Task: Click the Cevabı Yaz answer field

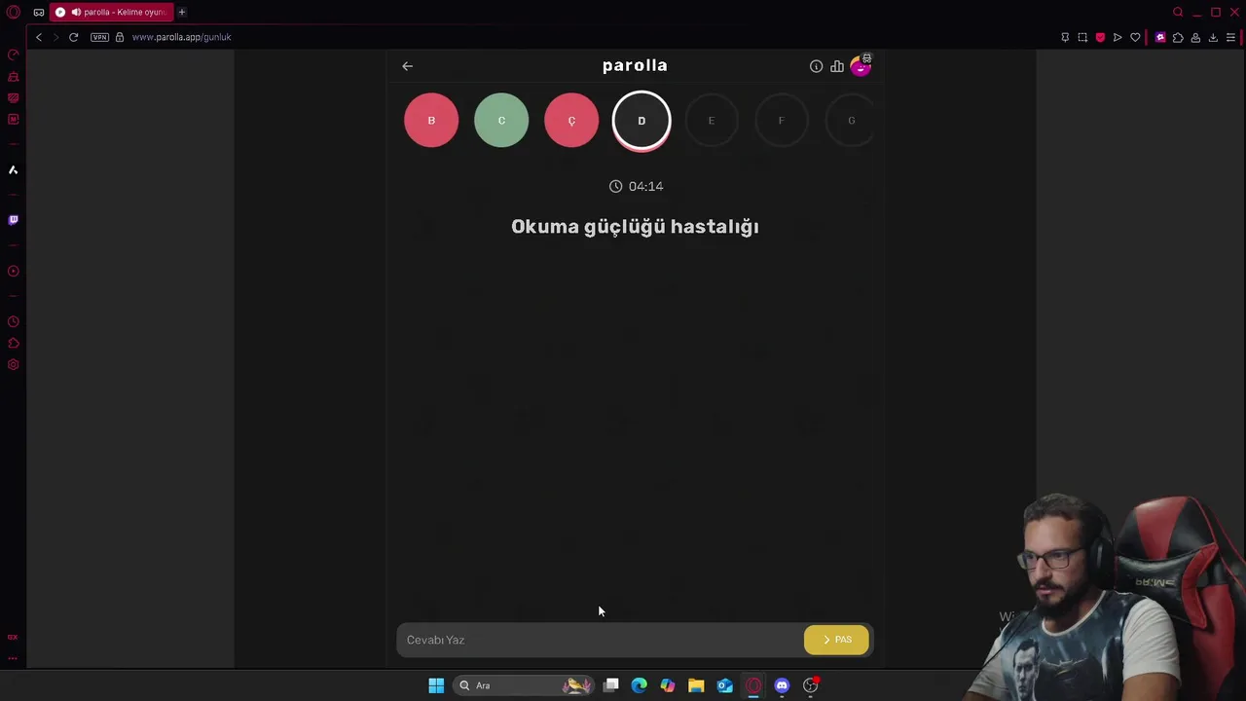Action: tap(600, 640)
